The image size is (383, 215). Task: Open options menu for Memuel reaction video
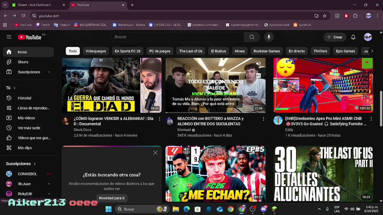tap(263, 119)
